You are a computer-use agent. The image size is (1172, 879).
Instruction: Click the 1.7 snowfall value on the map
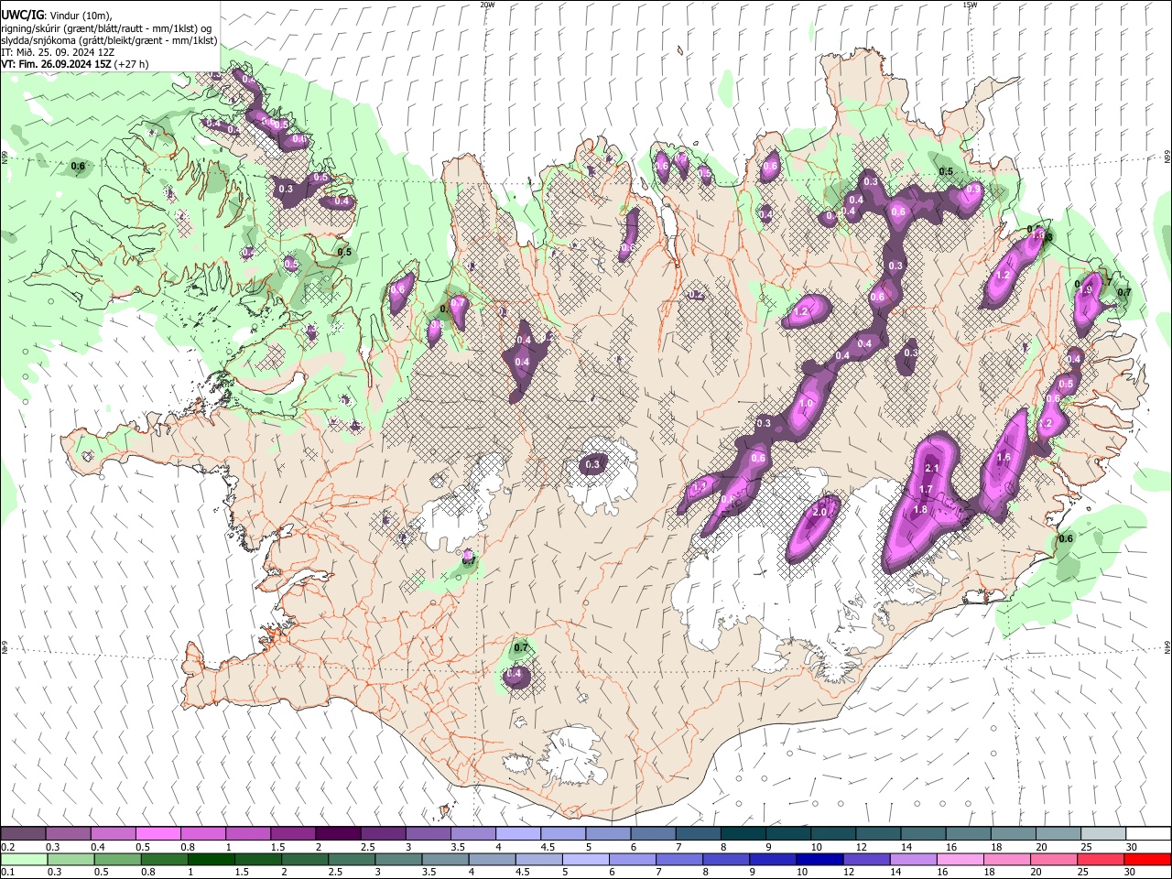[925, 490]
